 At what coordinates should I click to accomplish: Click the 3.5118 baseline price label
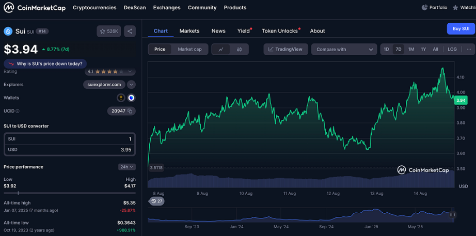(156, 168)
